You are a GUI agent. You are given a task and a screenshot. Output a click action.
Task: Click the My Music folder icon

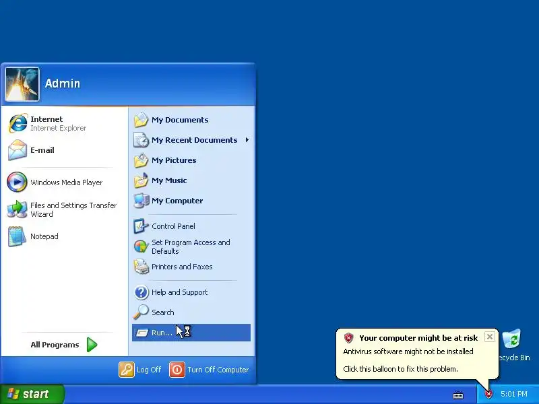point(141,180)
